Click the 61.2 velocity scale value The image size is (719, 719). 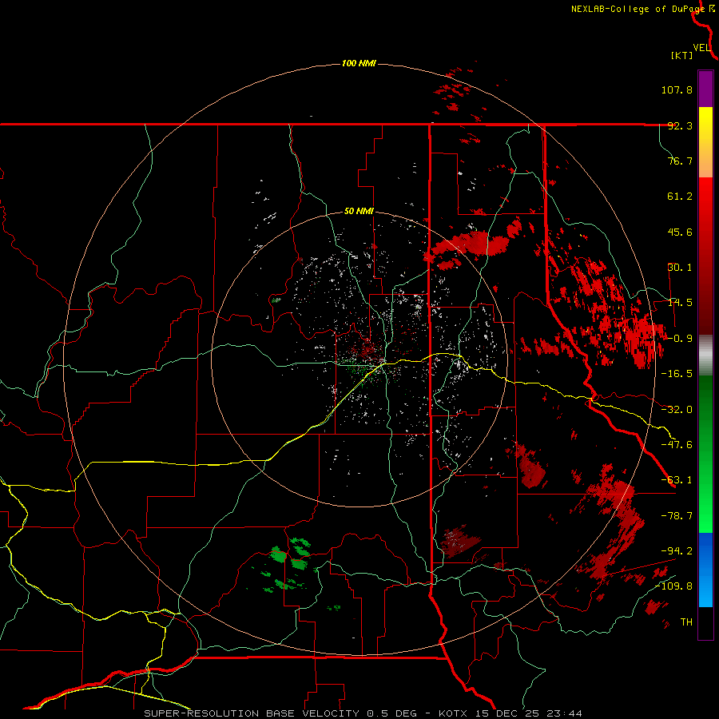[680, 197]
